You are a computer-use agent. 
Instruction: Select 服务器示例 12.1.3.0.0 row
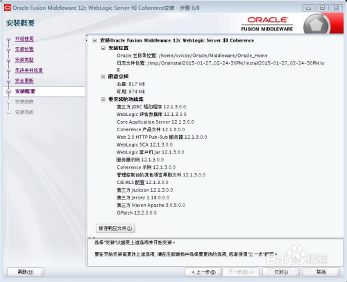point(140,160)
